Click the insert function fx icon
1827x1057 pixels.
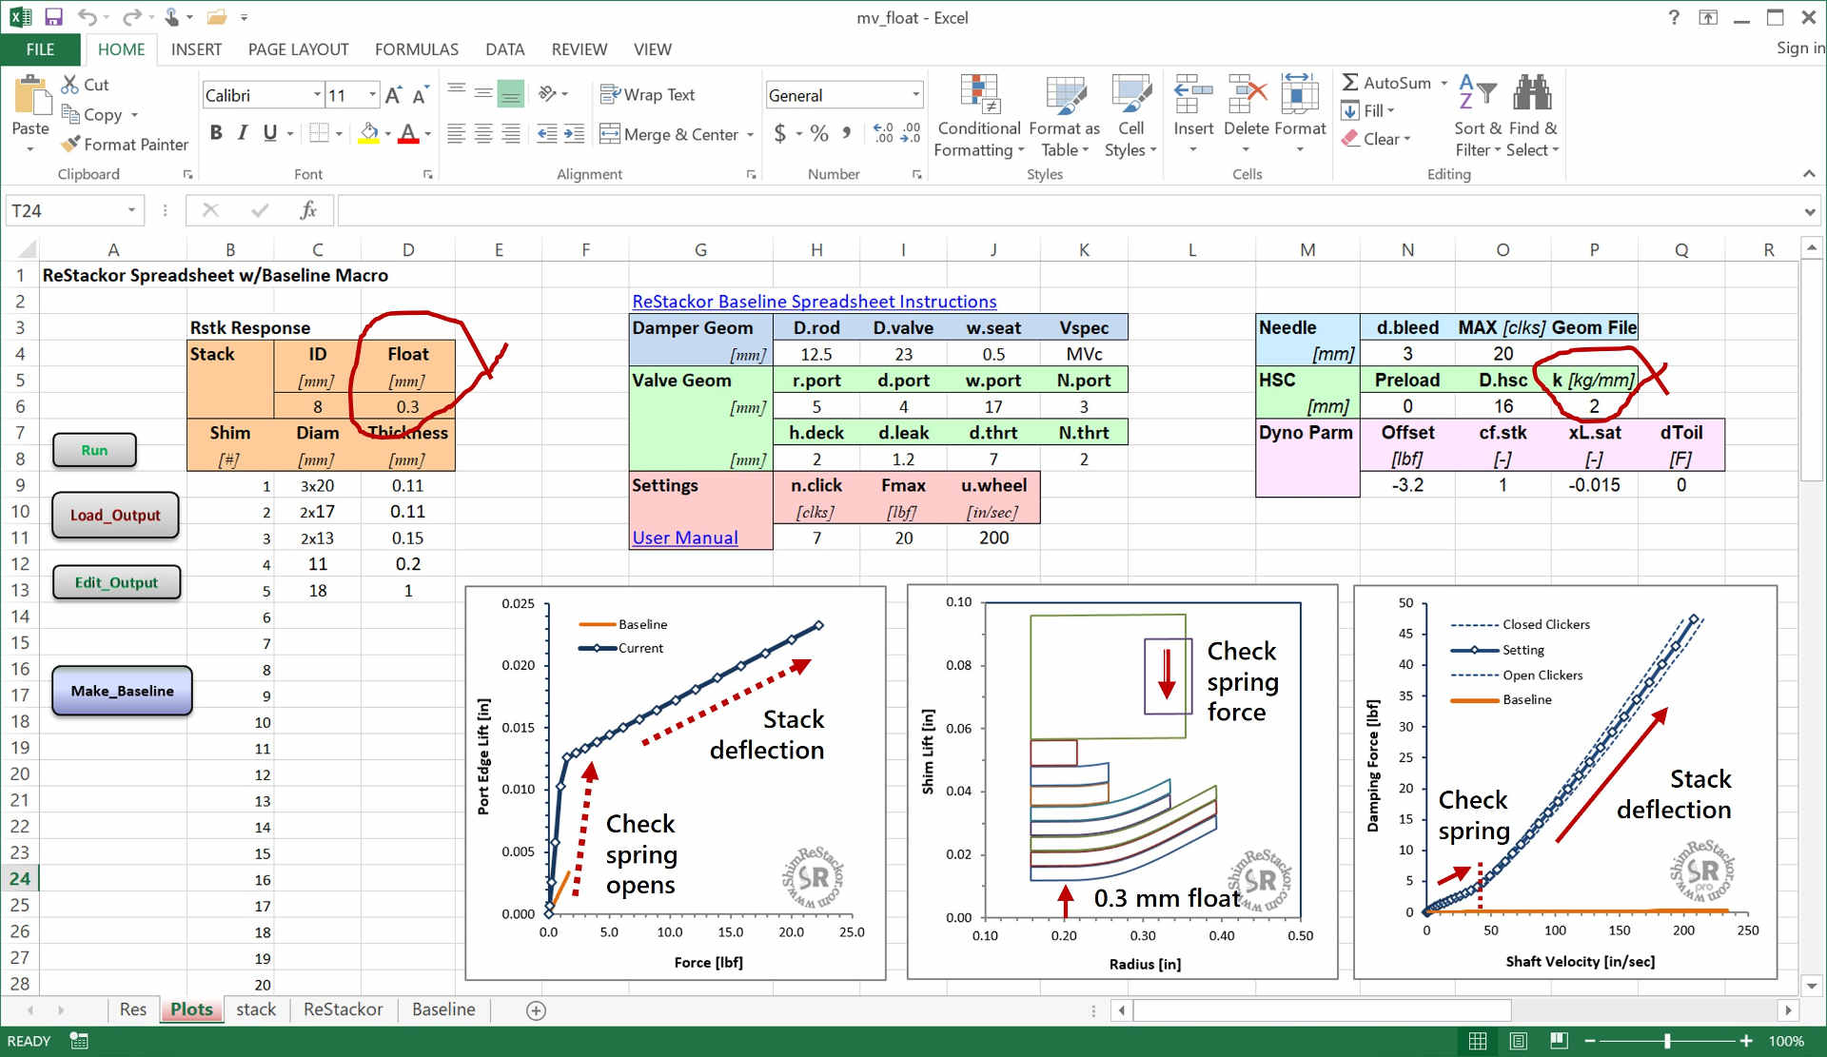pyautogui.click(x=307, y=210)
